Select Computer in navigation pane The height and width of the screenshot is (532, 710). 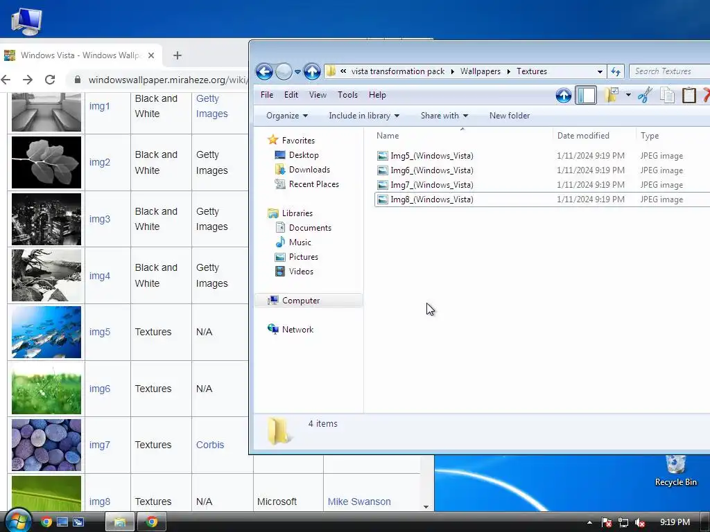point(309,301)
